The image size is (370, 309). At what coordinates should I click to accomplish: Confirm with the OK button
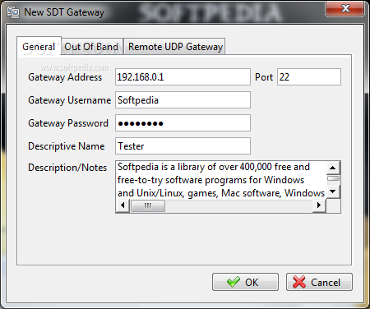(245, 282)
